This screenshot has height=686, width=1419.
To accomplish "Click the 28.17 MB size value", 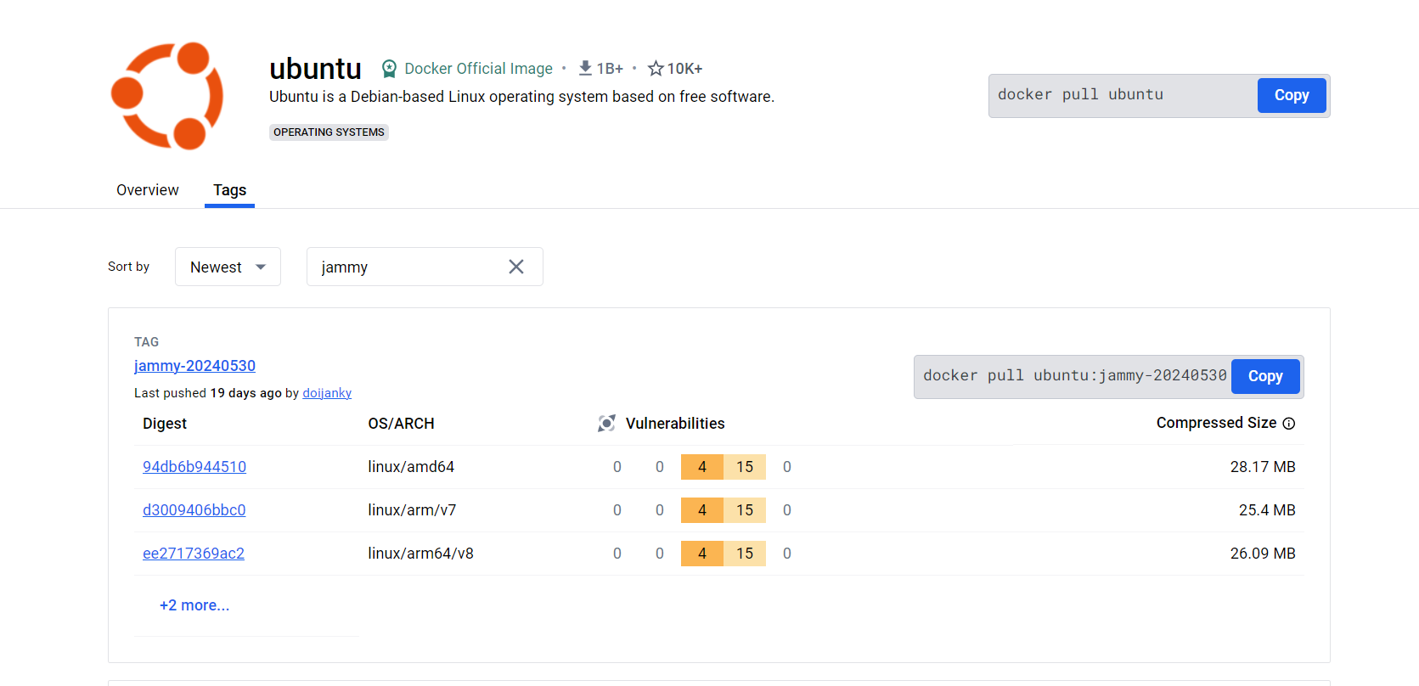I will (x=1263, y=467).
